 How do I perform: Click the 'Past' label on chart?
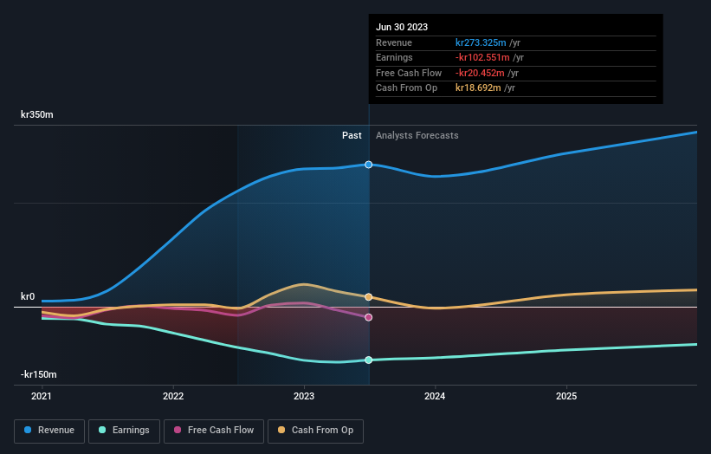[x=352, y=136]
